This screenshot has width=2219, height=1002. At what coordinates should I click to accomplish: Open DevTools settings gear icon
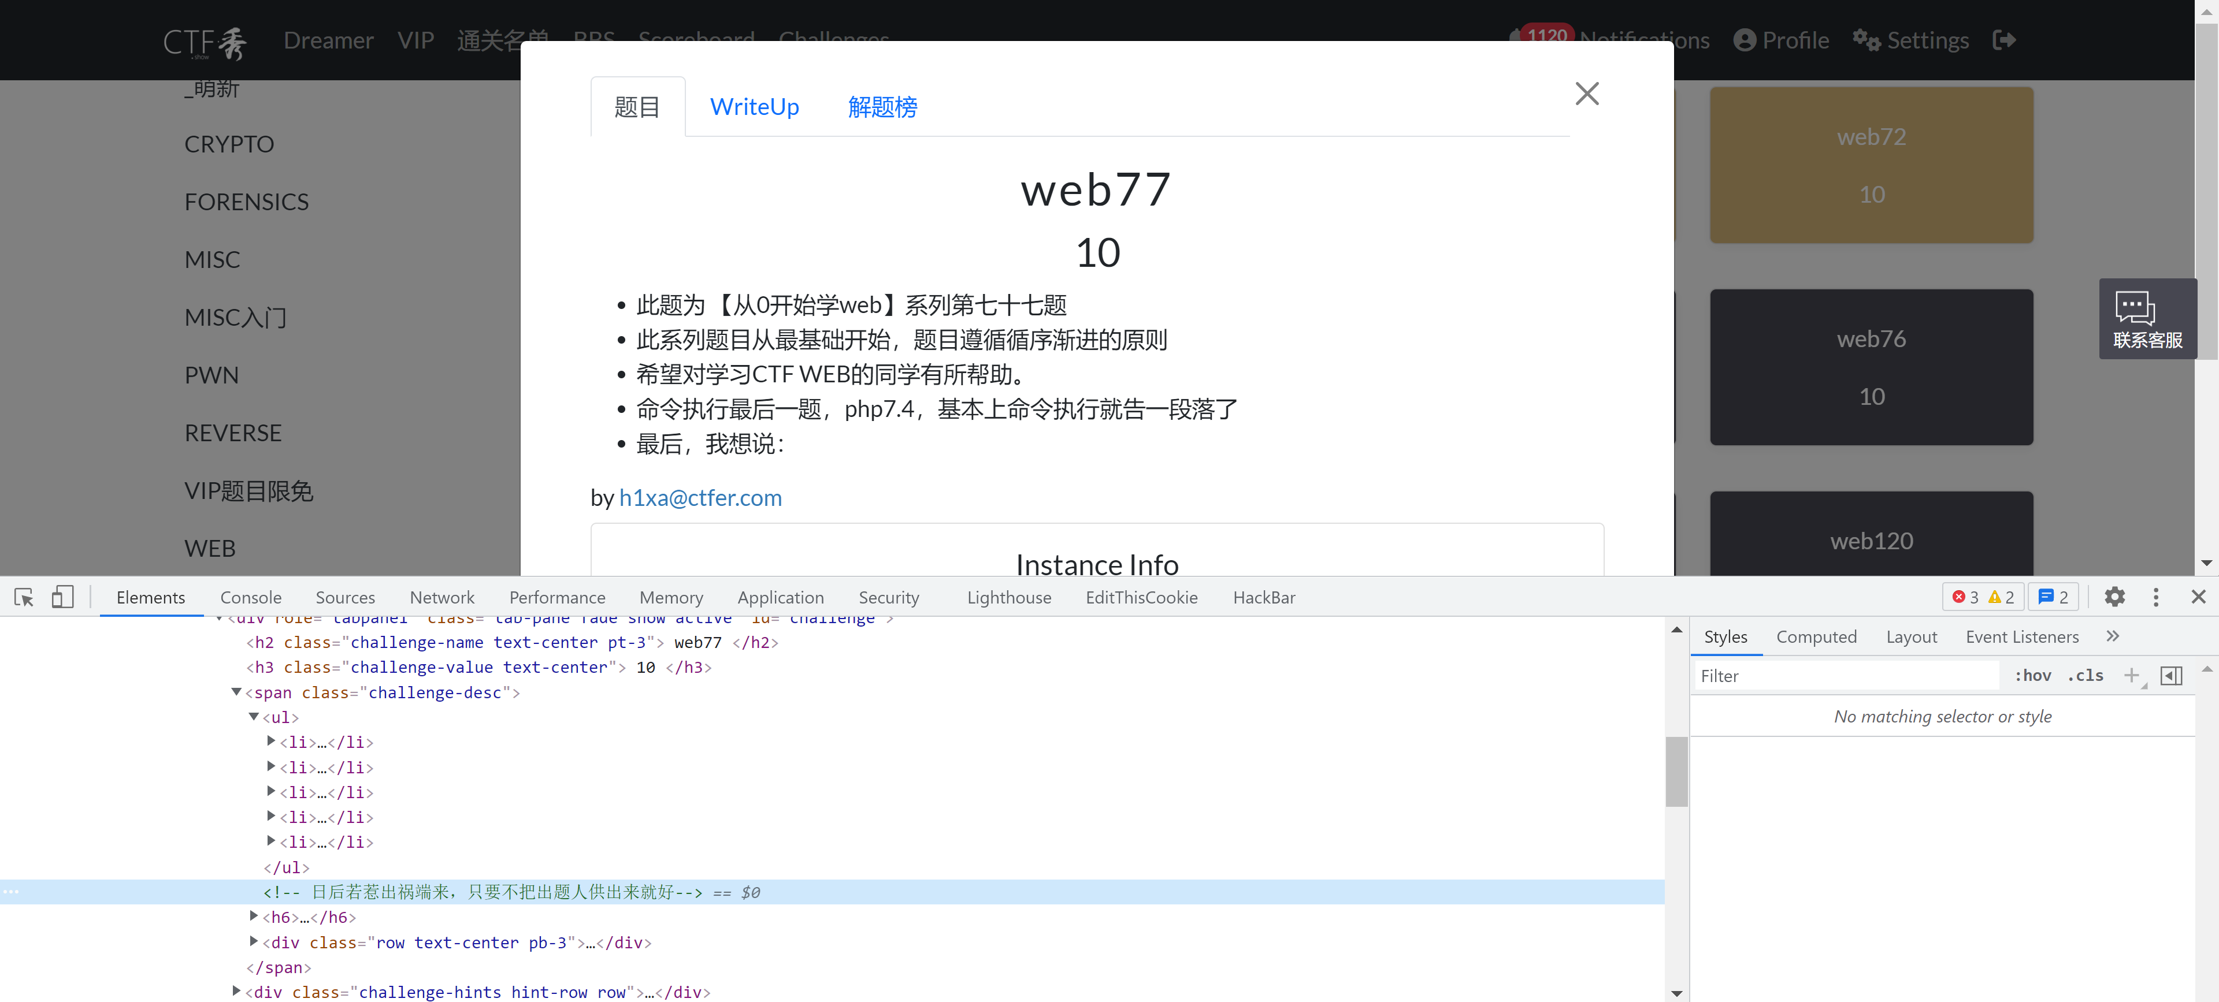tap(2116, 597)
